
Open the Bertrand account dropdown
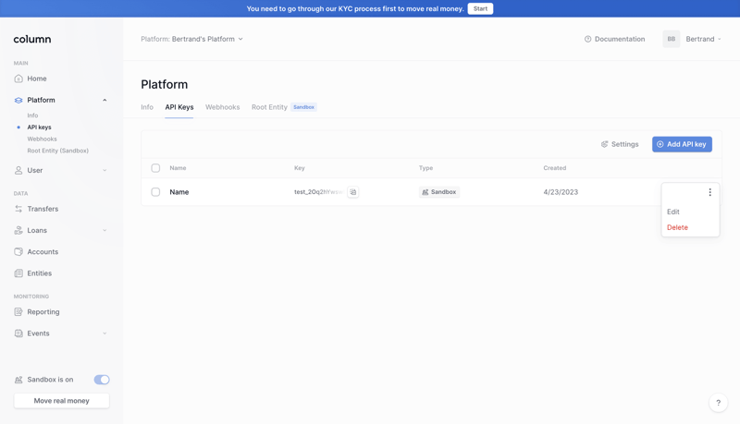[x=703, y=39]
